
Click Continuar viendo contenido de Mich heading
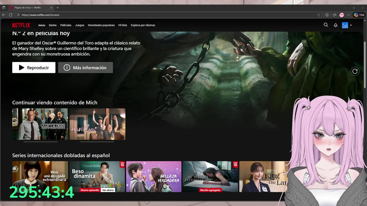click(55, 102)
